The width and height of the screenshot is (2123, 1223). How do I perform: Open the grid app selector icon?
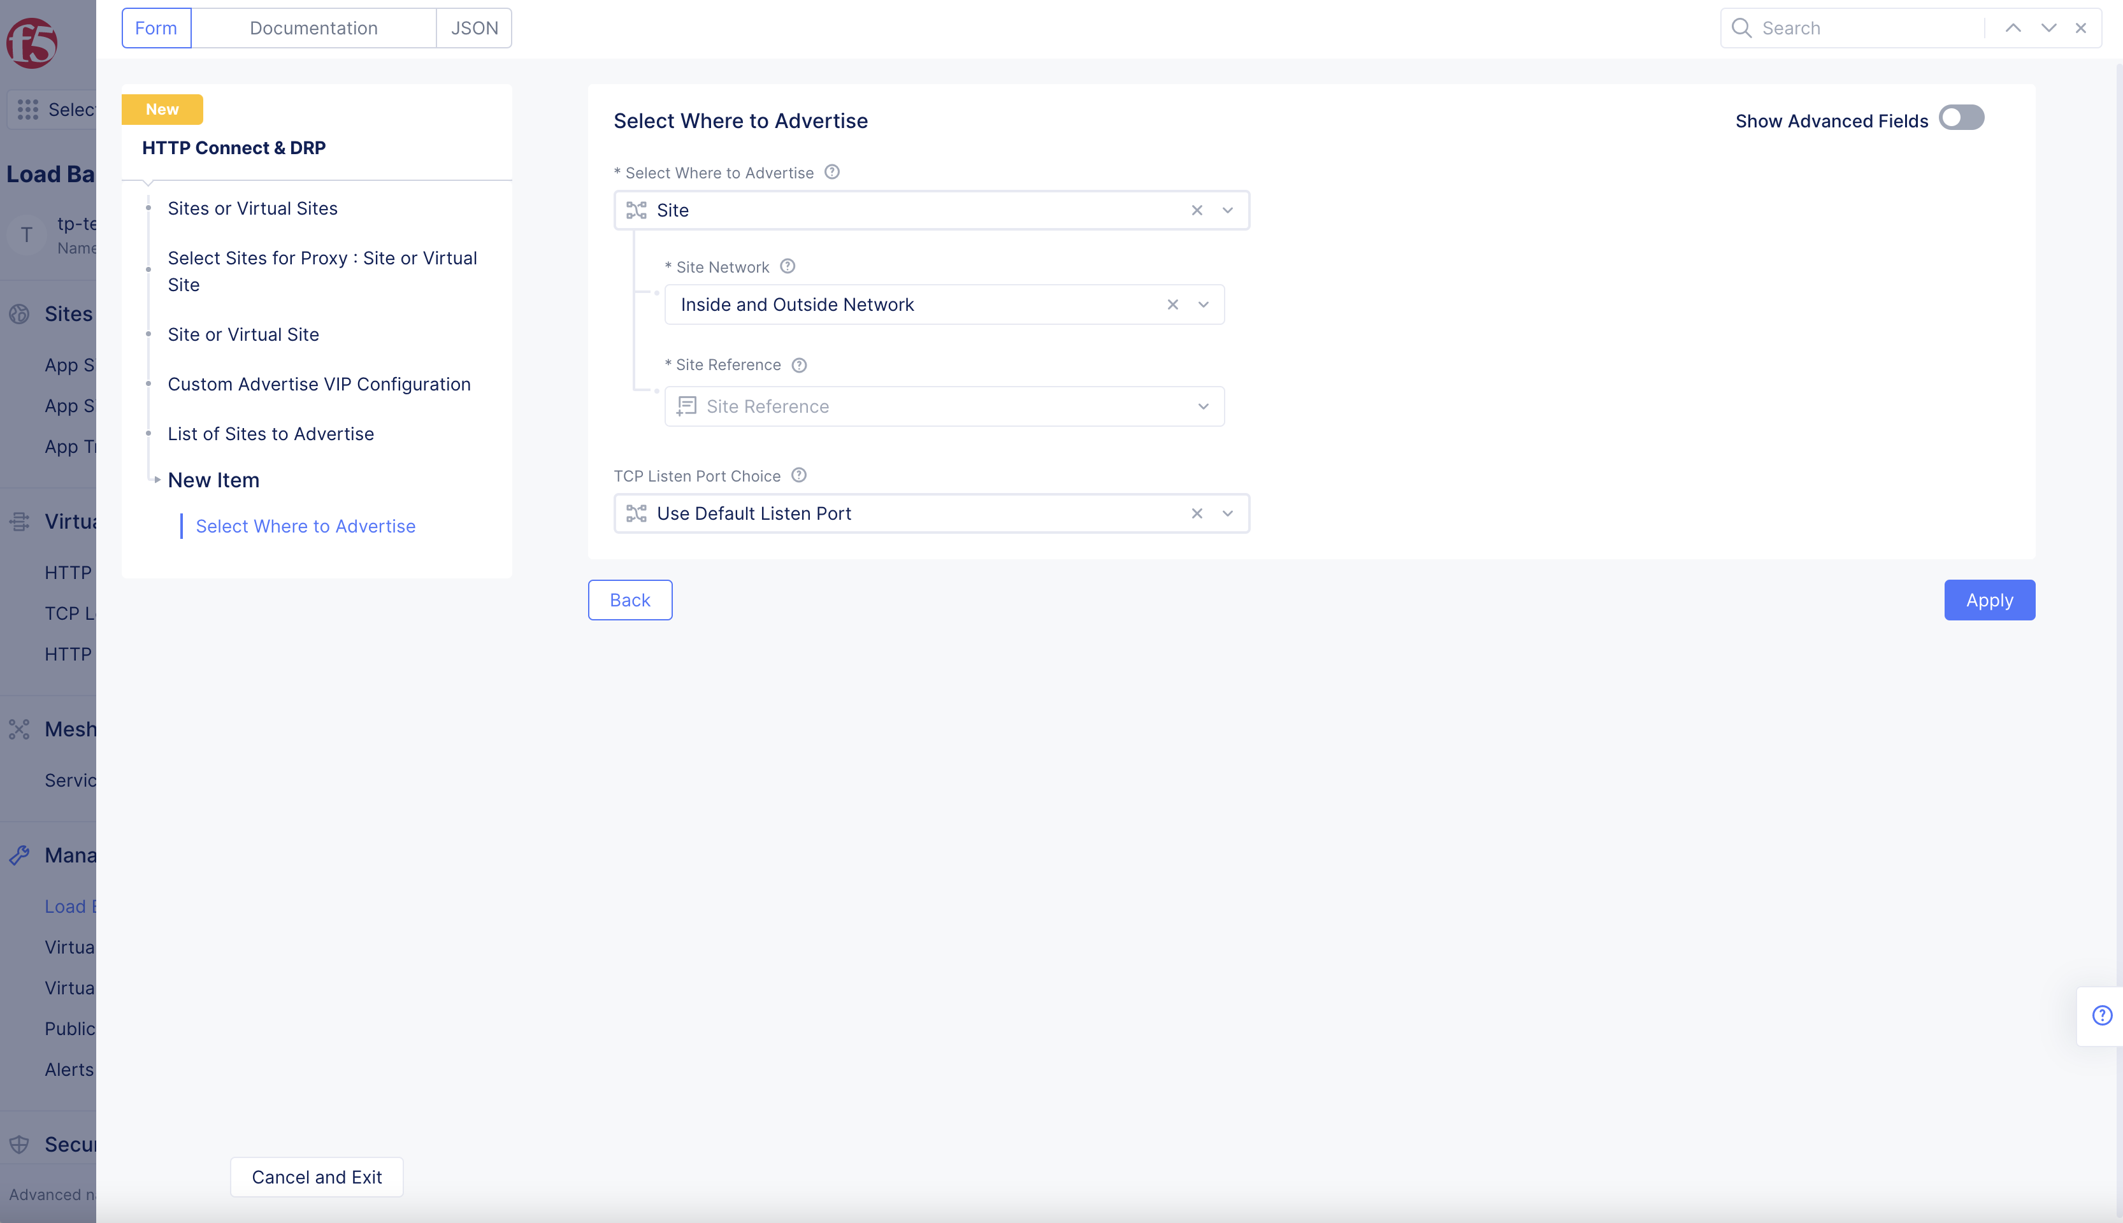pyautogui.click(x=28, y=109)
